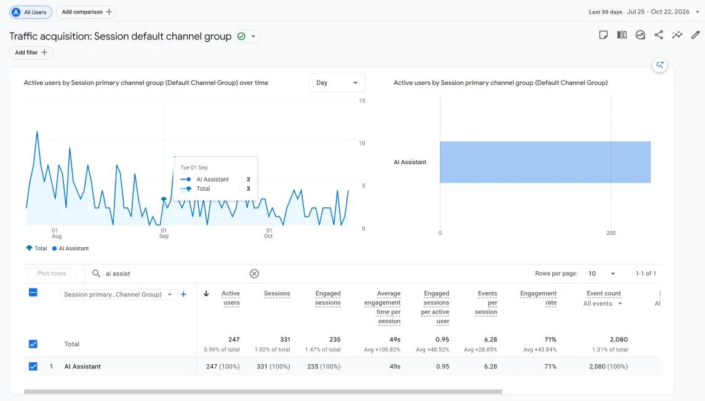
Task: Toggle the compare columns icon
Action: coord(622,35)
